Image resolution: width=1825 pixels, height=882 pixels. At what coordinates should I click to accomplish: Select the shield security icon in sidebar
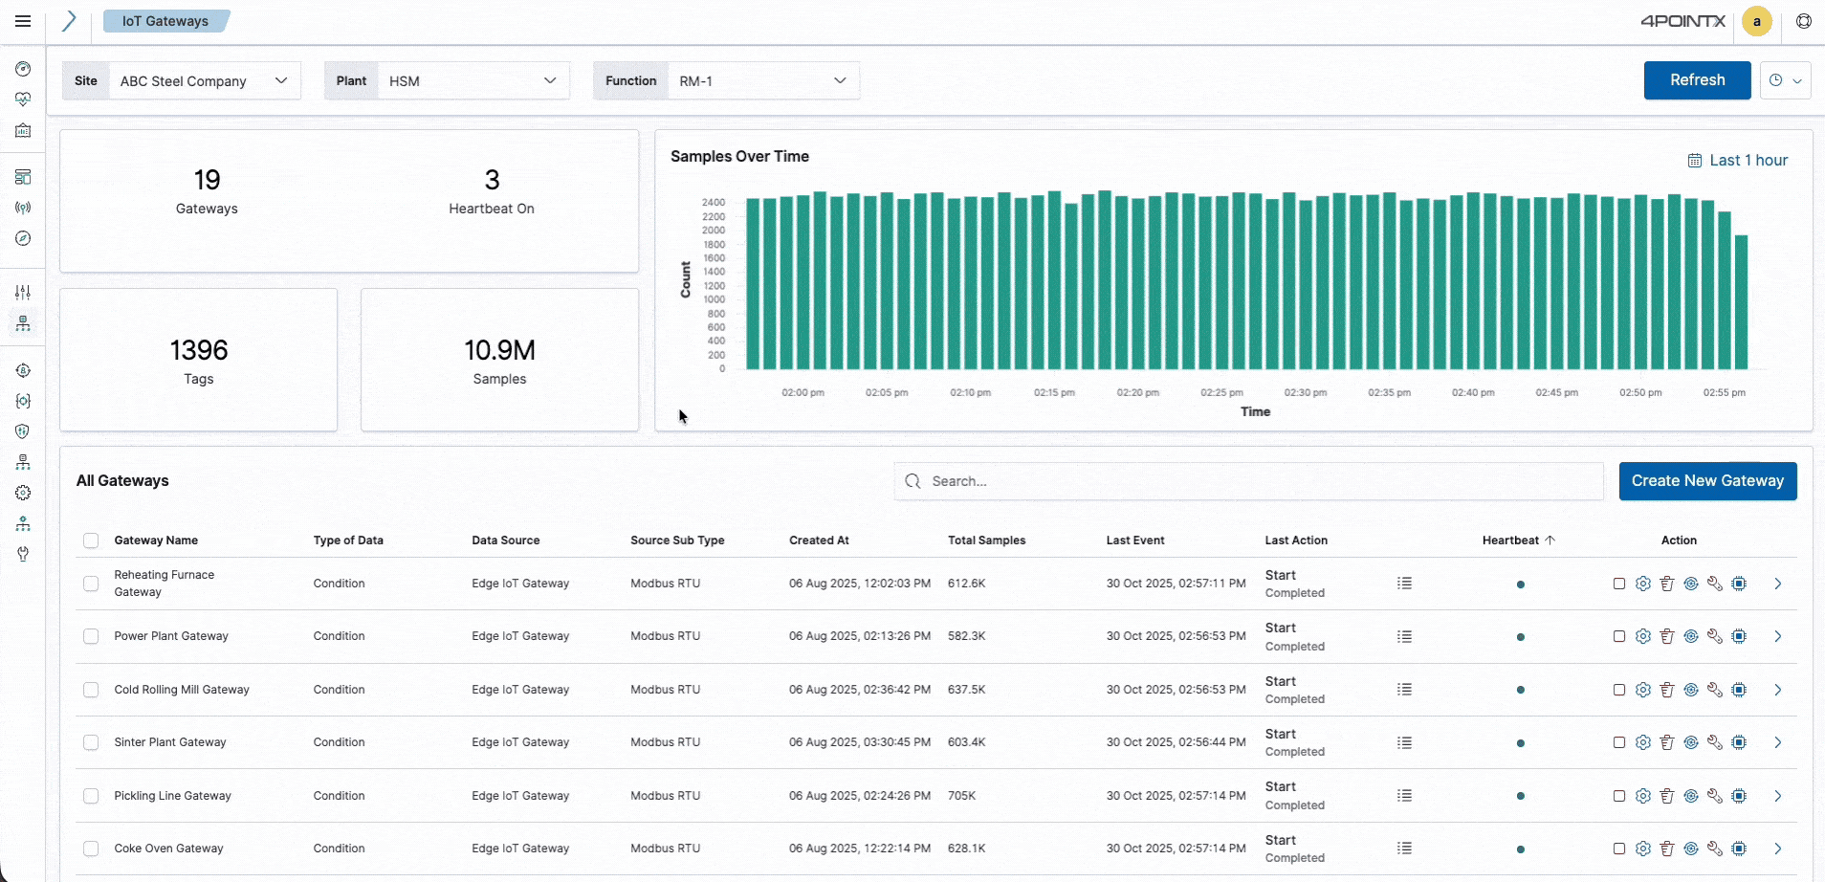pos(23,430)
